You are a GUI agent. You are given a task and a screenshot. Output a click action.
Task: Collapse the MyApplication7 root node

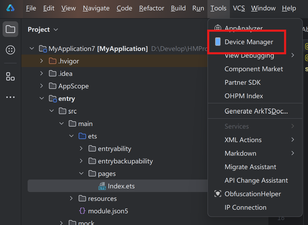pyautogui.click(x=32, y=48)
